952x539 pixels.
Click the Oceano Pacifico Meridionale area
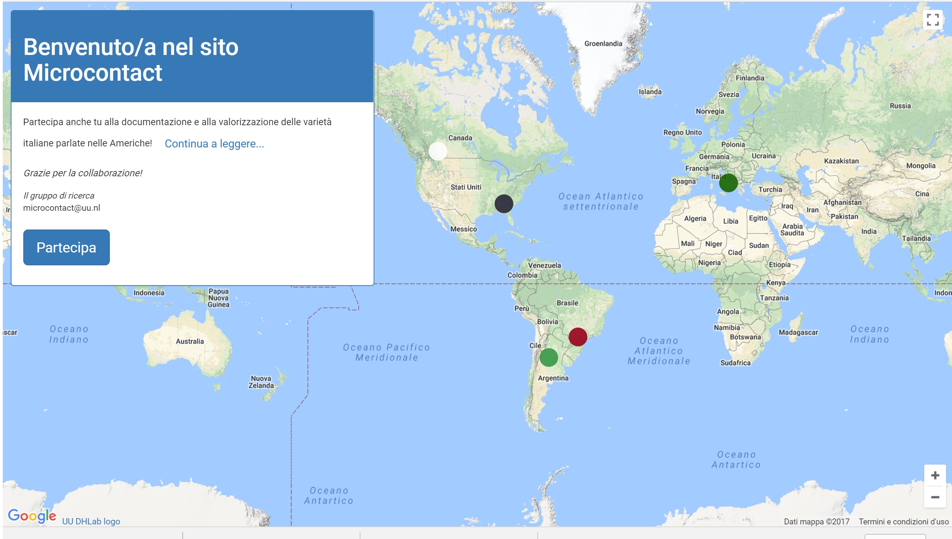tap(388, 352)
